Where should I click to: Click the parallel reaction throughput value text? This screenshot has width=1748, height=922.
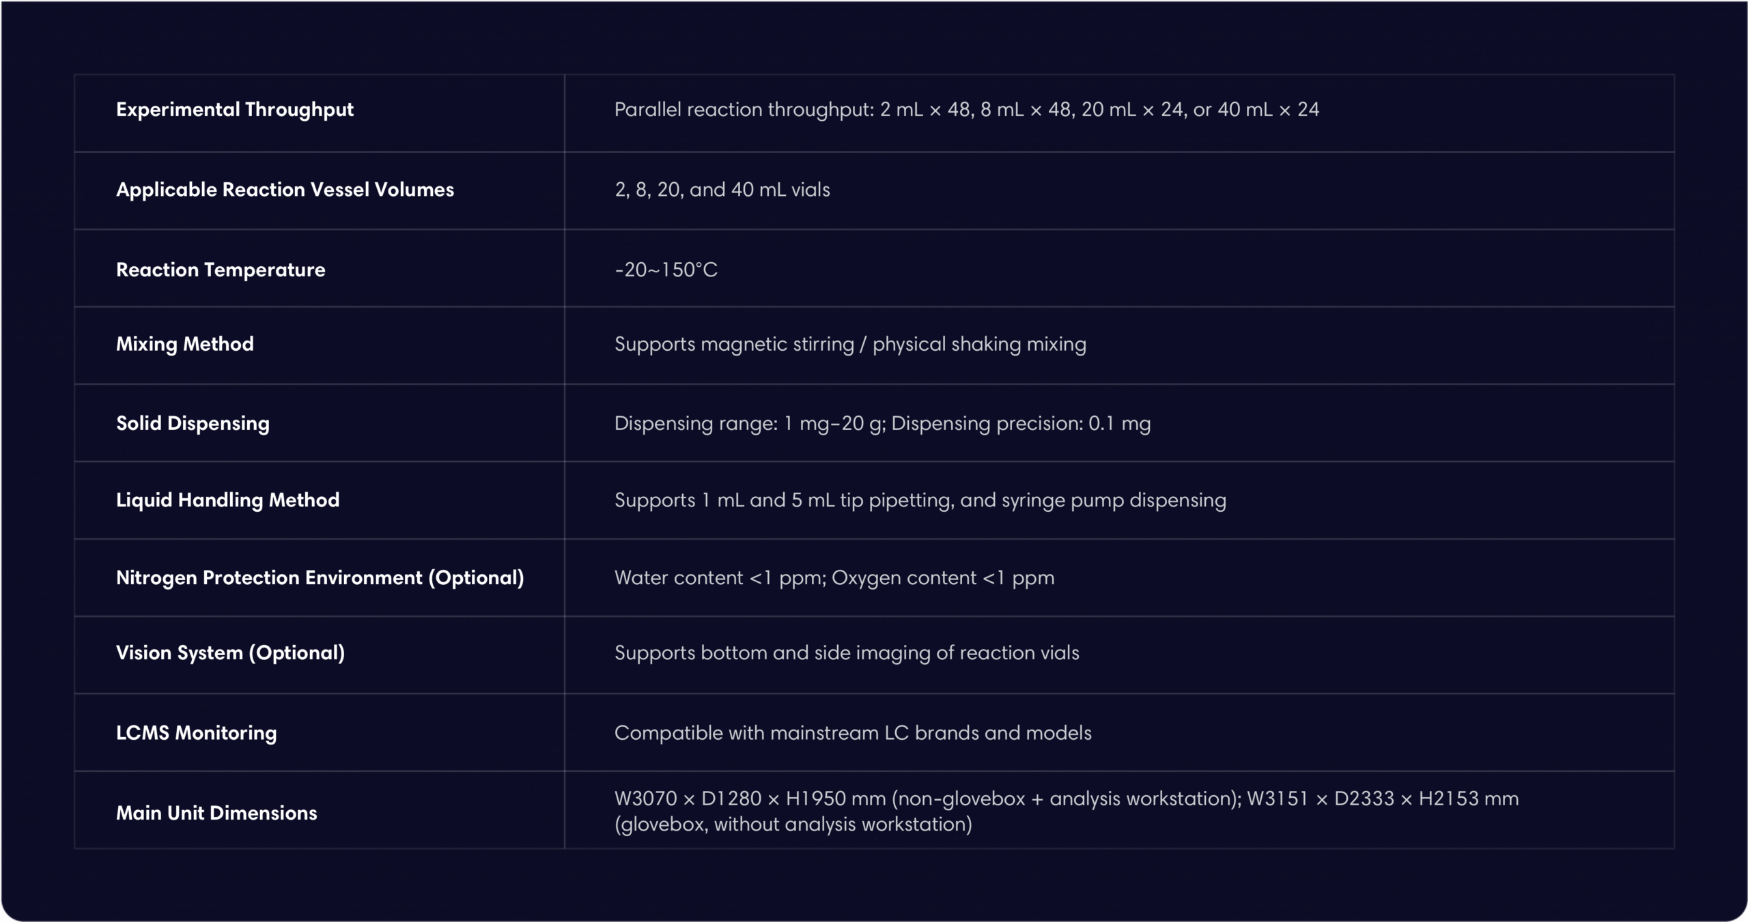(x=966, y=110)
